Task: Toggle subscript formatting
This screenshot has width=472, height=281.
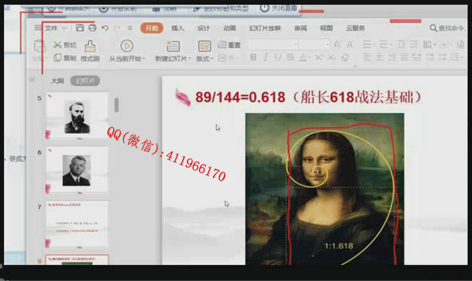Action: 331,57
